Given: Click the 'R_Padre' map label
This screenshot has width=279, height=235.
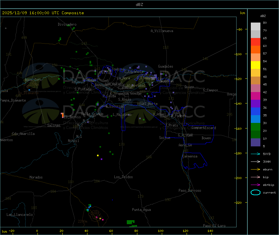Looking at the screenshot, I should pos(178,116).
